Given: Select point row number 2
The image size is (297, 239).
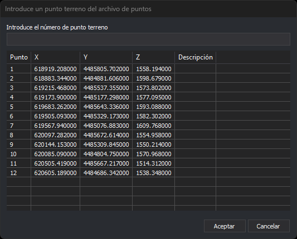Looking at the screenshot, I should pyautogui.click(x=148, y=78).
